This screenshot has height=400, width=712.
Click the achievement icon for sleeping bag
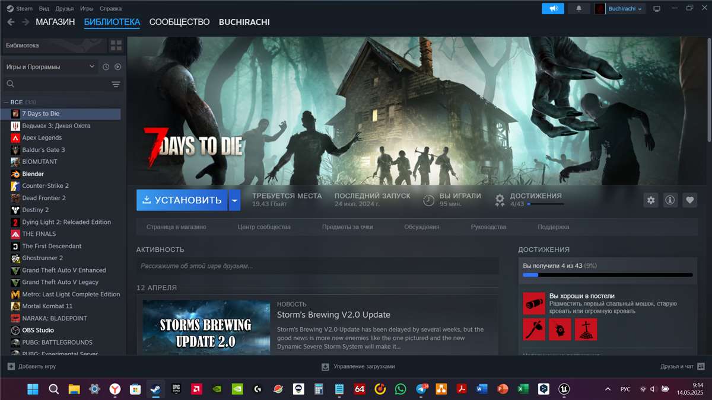(x=533, y=303)
